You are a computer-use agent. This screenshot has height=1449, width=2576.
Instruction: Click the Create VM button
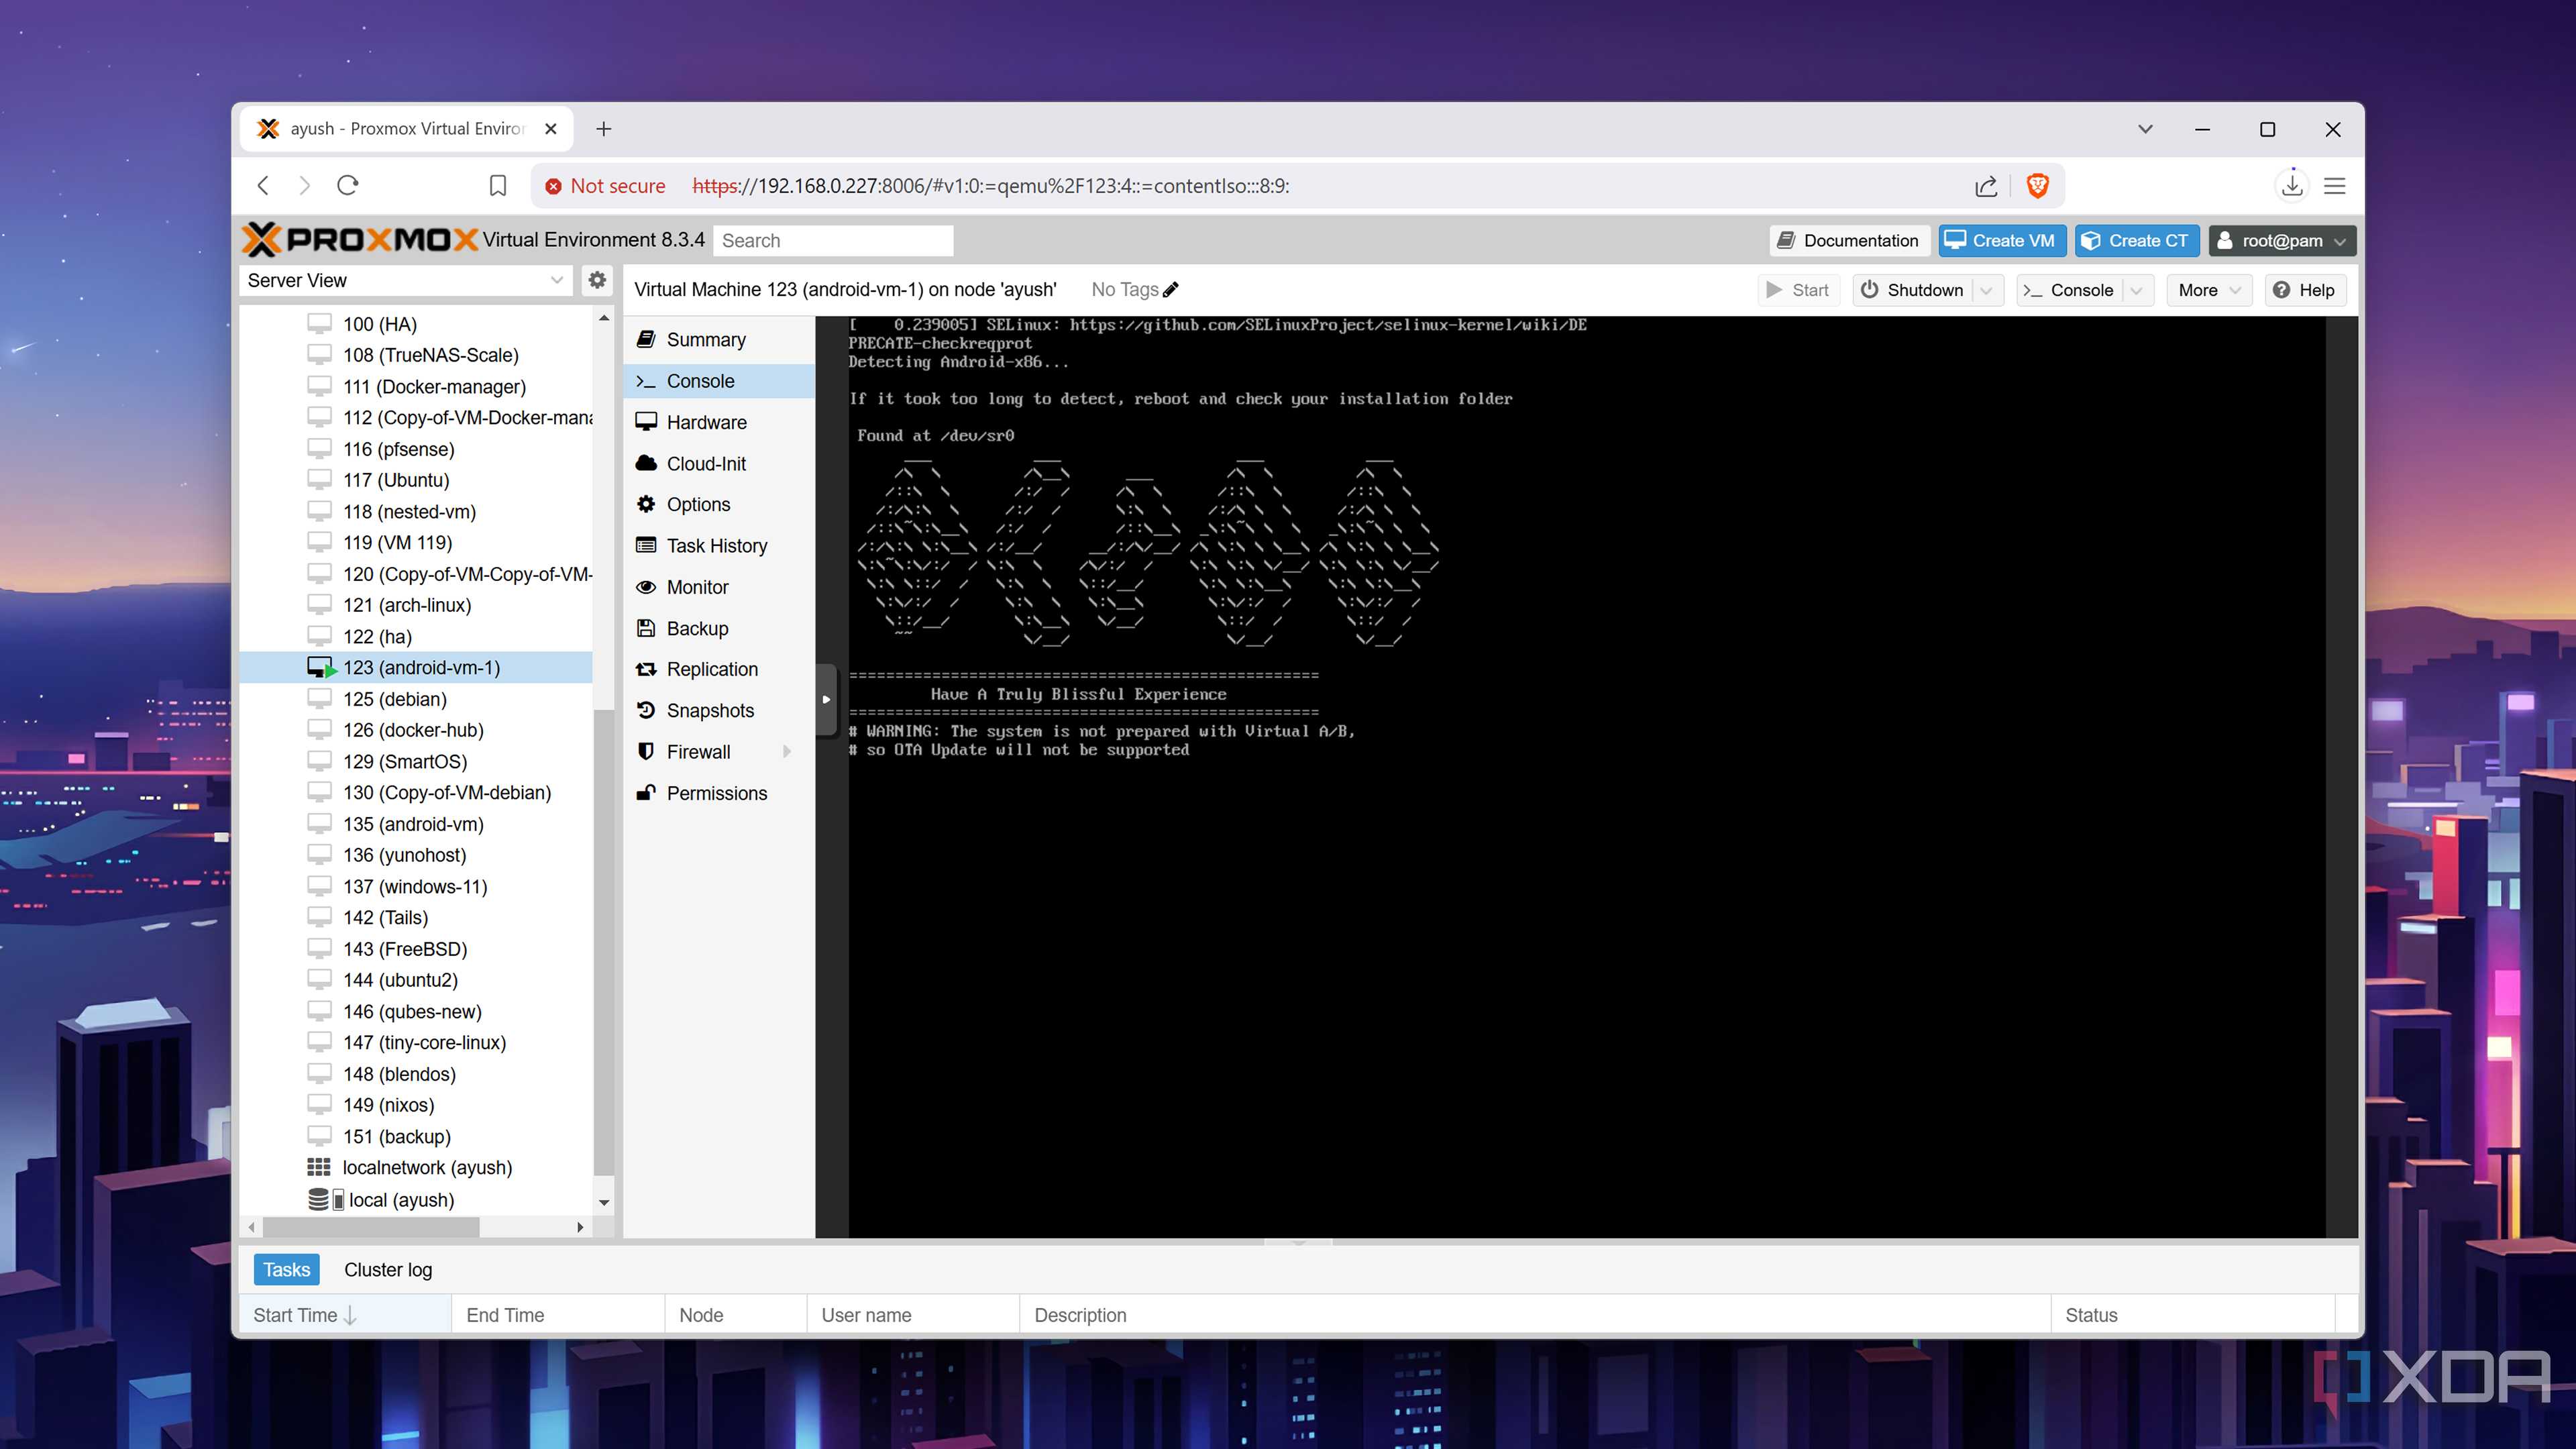click(2001, 240)
